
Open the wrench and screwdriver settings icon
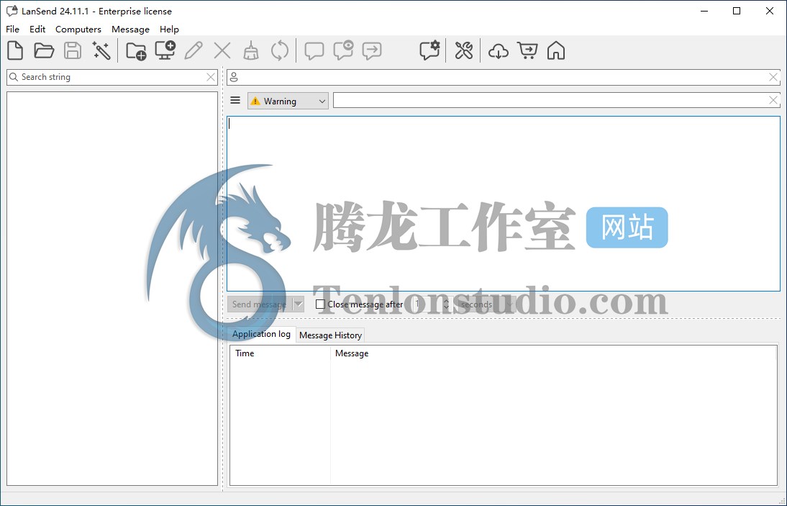464,50
